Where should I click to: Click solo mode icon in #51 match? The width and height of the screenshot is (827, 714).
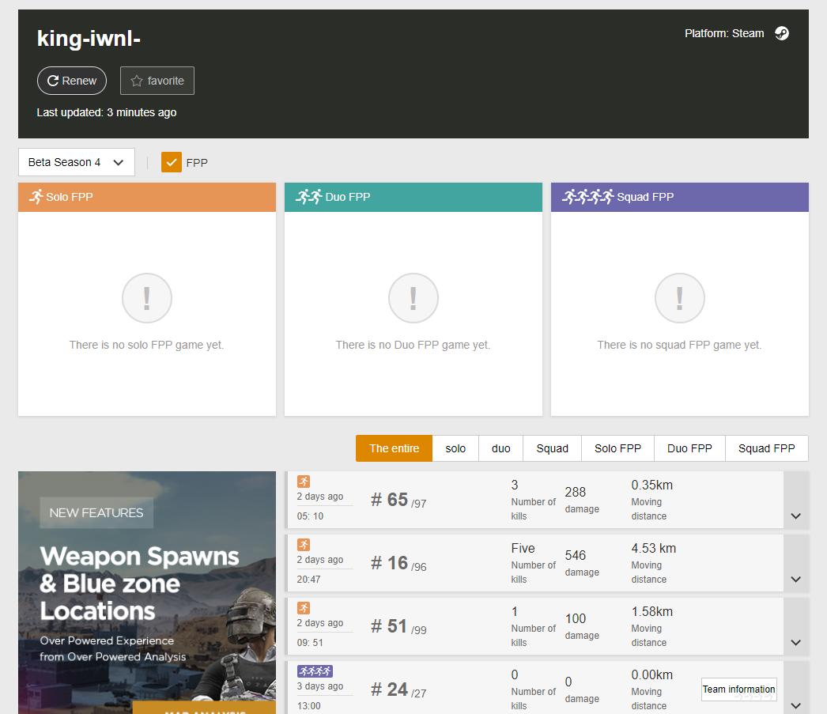pos(304,608)
